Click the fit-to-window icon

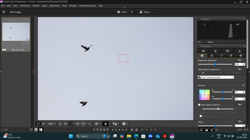pyautogui.click(x=38, y=124)
